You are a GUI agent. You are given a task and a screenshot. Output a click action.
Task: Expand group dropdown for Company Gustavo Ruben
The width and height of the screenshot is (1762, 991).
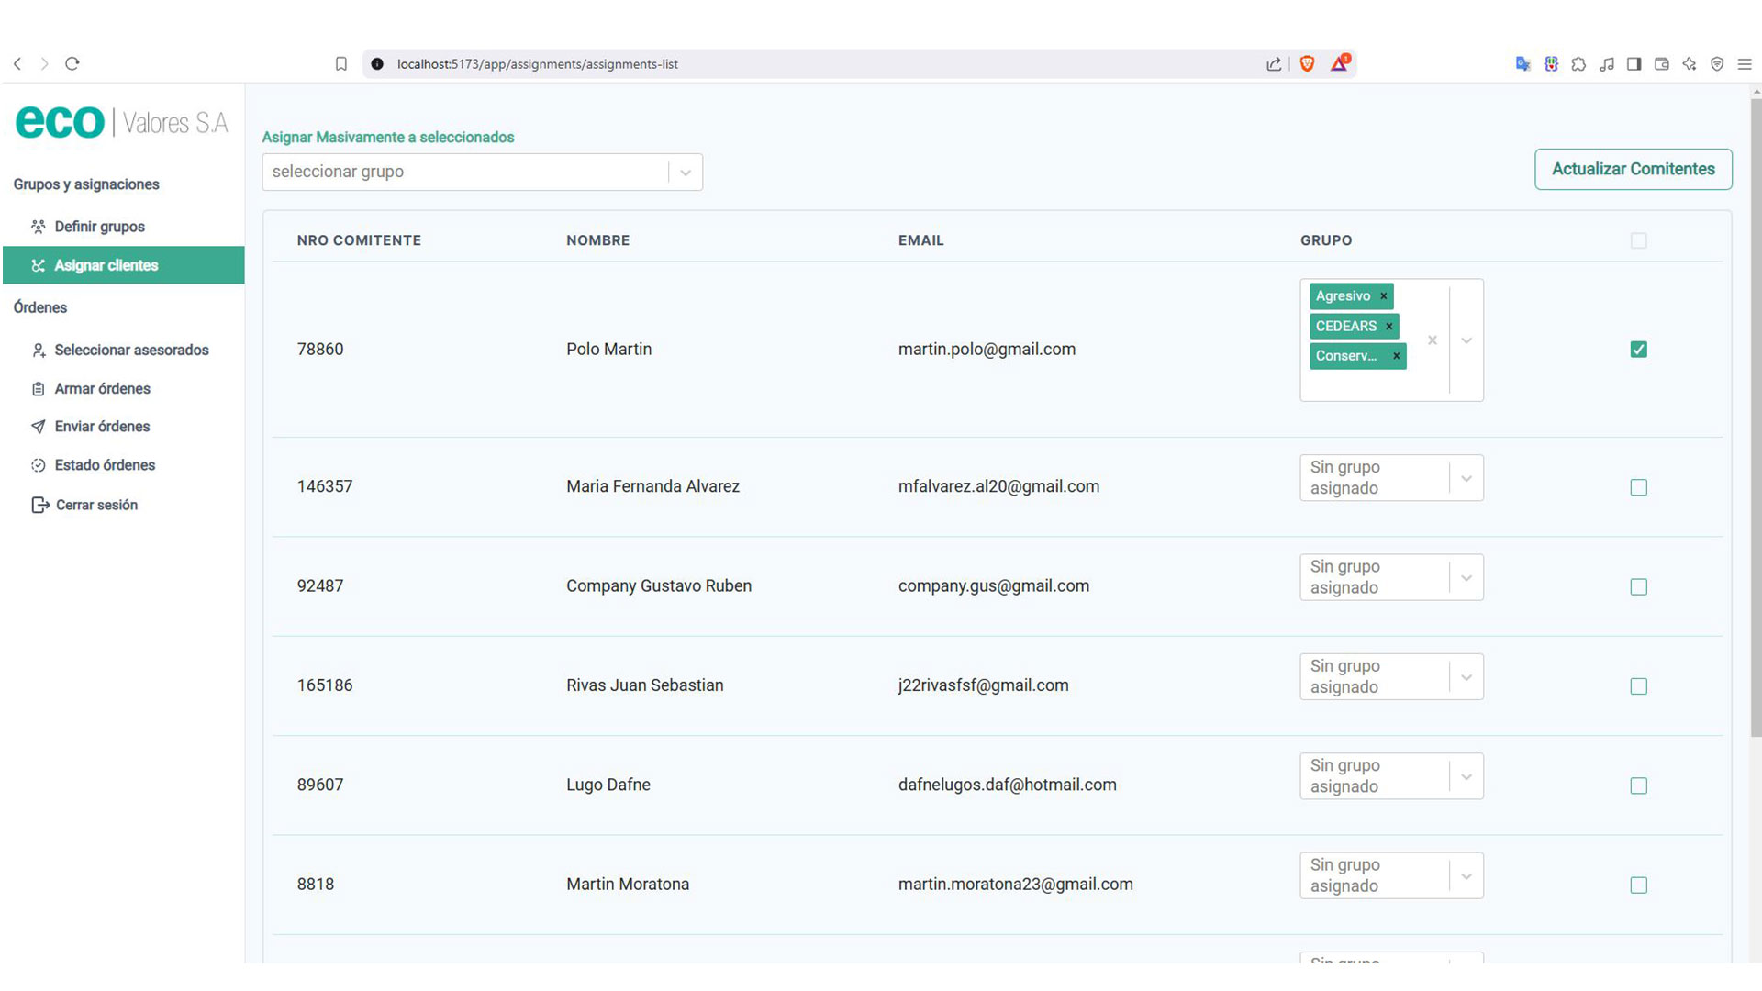point(1466,578)
